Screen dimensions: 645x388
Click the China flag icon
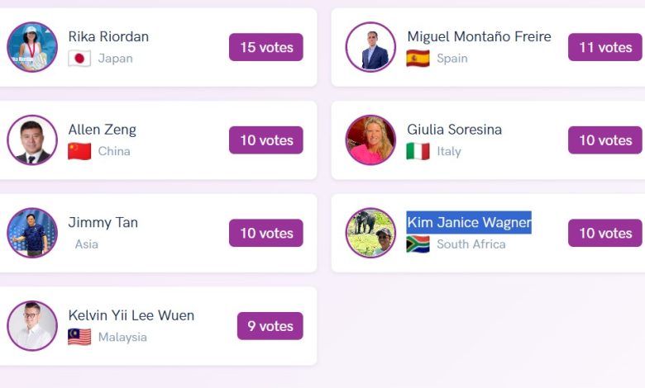(x=79, y=152)
